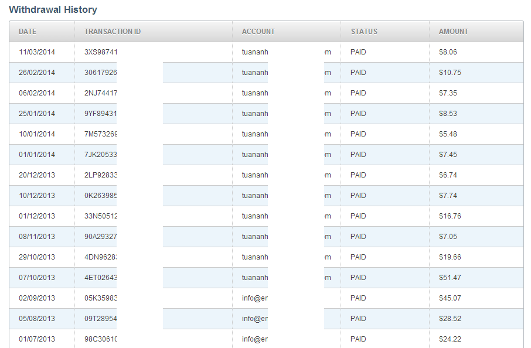Click the $51.47 amount cell
The width and height of the screenshot is (531, 348).
(x=450, y=278)
